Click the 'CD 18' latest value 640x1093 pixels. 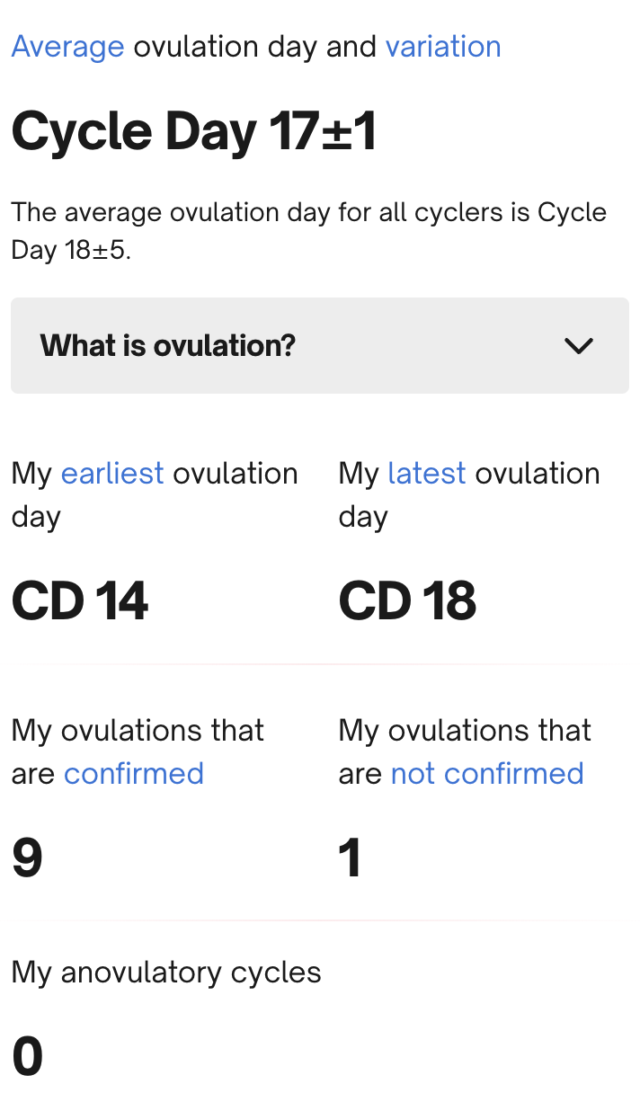[x=407, y=601]
